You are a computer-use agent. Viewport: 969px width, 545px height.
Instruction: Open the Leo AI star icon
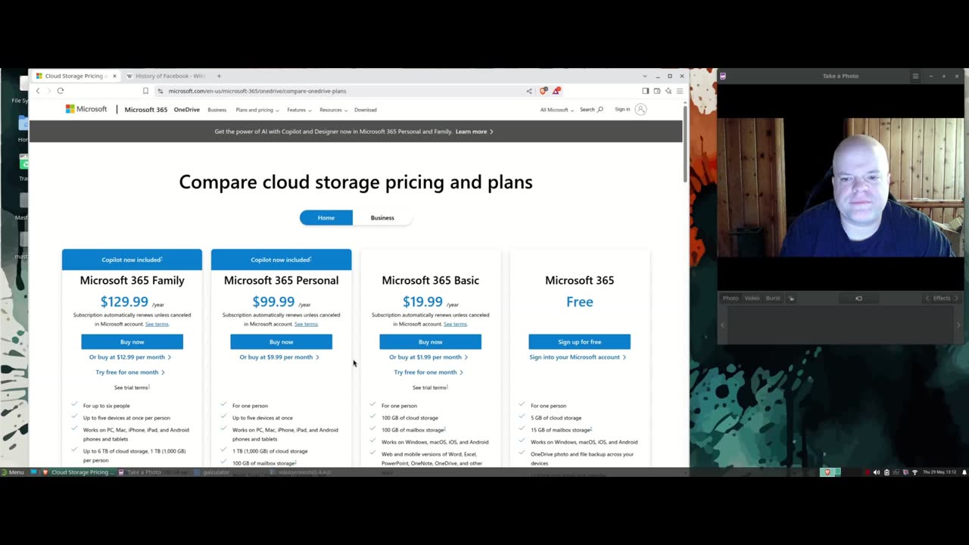coord(668,91)
